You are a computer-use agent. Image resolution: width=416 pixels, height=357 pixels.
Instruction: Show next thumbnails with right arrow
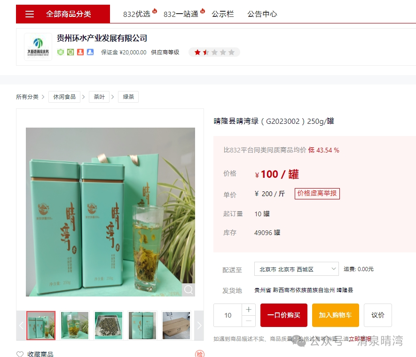pos(199,326)
